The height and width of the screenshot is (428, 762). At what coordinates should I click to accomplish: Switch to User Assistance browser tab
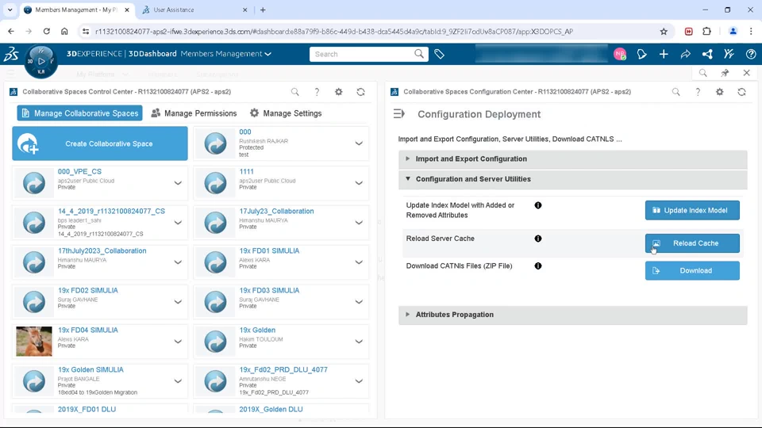pyautogui.click(x=194, y=10)
